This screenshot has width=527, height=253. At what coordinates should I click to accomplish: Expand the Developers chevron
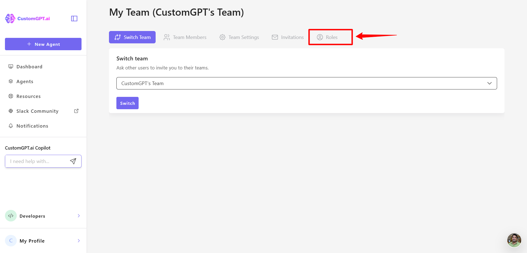pyautogui.click(x=79, y=216)
